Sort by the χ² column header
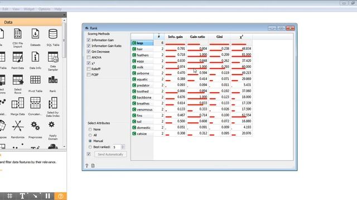The image size is (357, 200). coord(242,37)
